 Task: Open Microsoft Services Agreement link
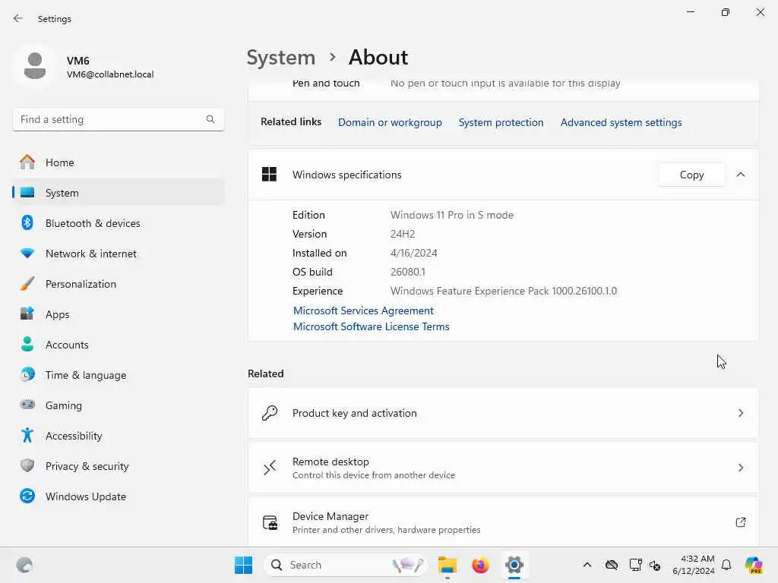point(363,310)
